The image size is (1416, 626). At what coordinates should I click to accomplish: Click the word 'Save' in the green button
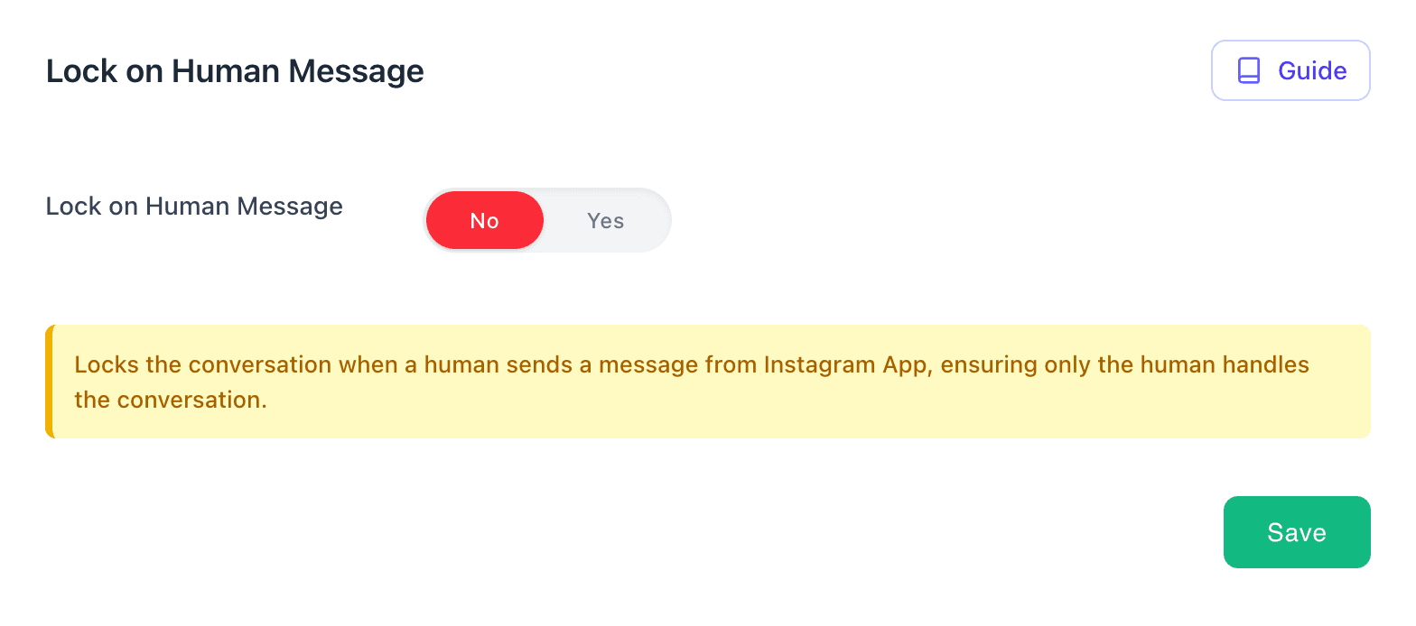click(x=1296, y=532)
